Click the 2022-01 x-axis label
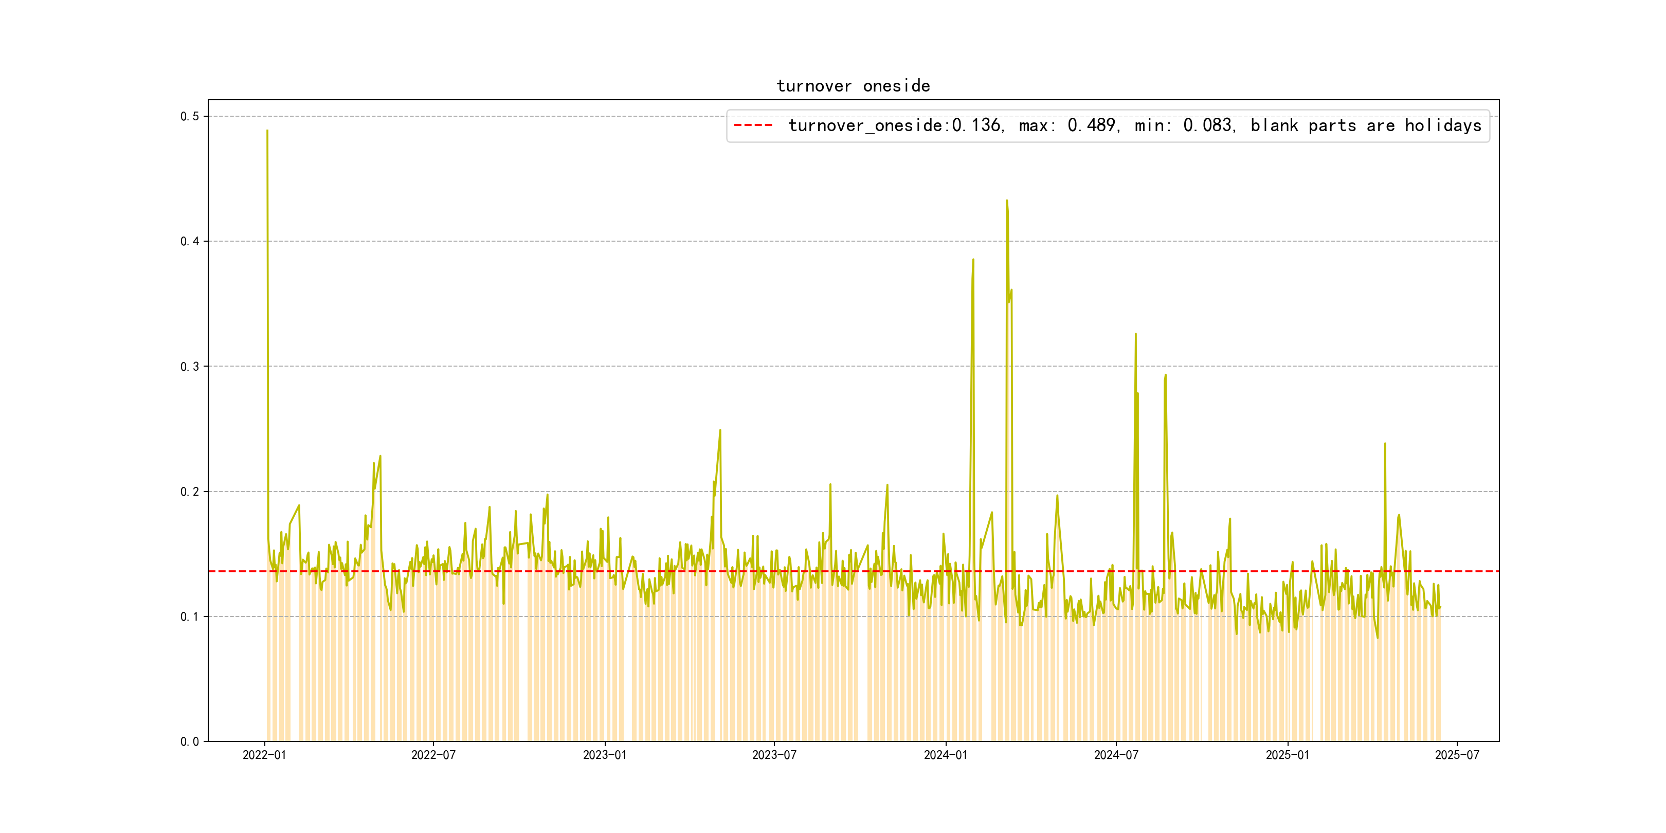Viewport: 1666px width, 833px height. click(264, 755)
